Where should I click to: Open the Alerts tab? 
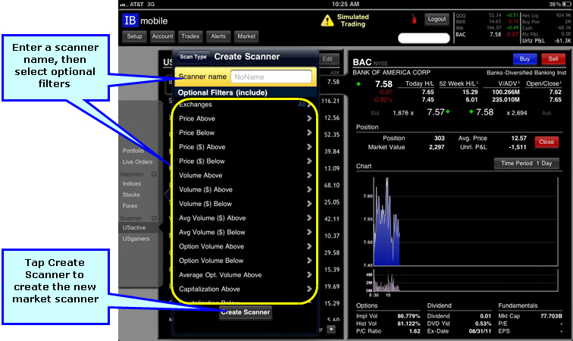[218, 36]
